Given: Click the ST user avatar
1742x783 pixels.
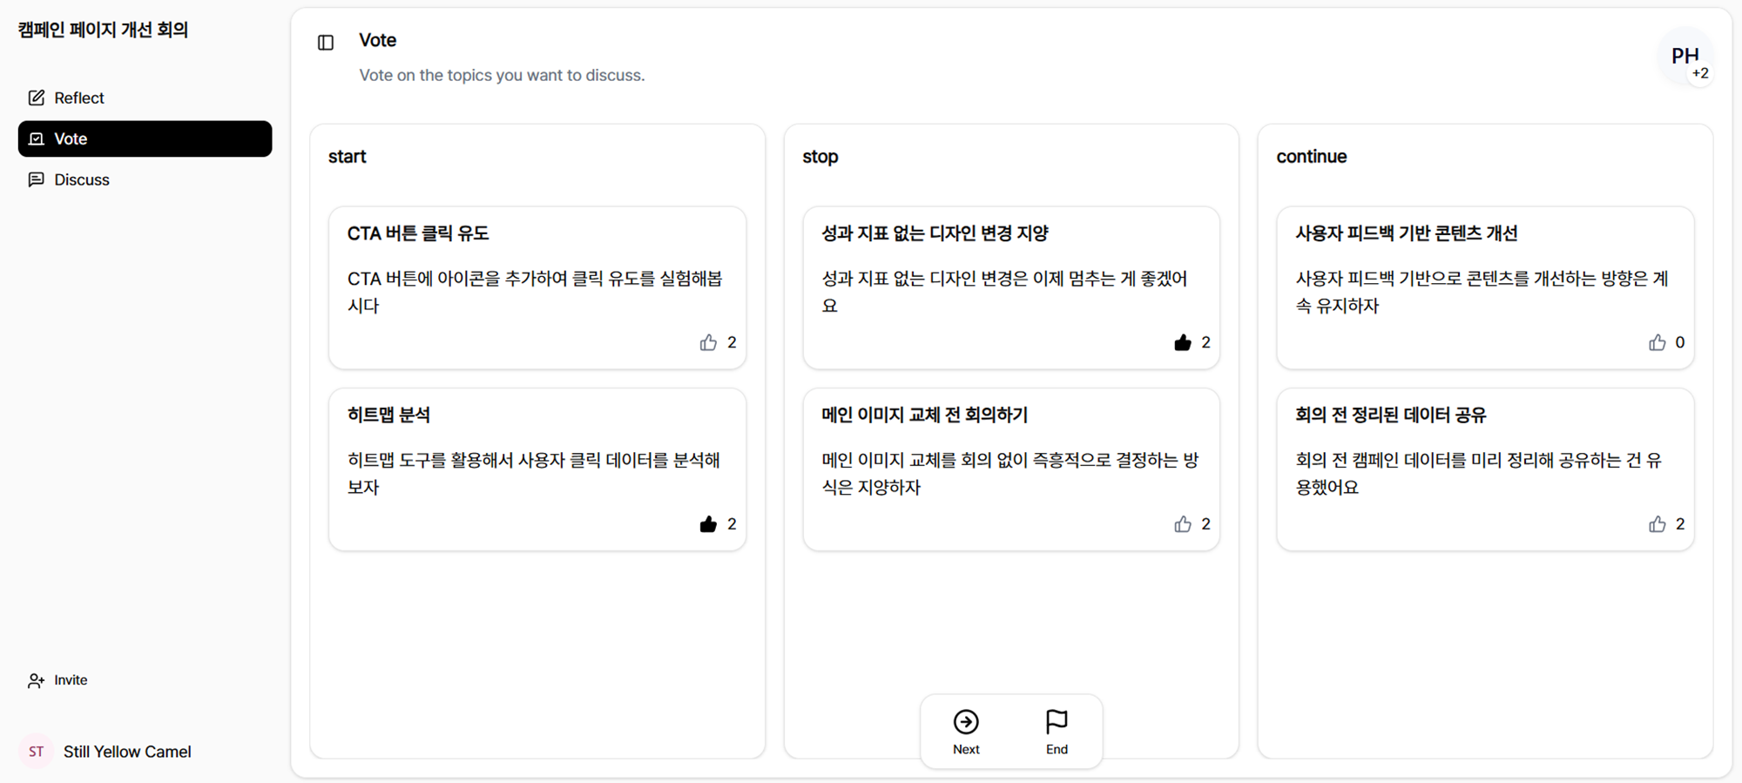Looking at the screenshot, I should tap(36, 752).
